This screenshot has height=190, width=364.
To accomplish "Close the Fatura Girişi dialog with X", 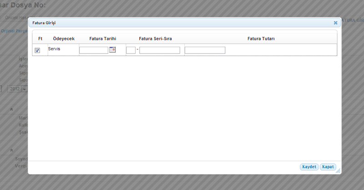I will [335, 22].
